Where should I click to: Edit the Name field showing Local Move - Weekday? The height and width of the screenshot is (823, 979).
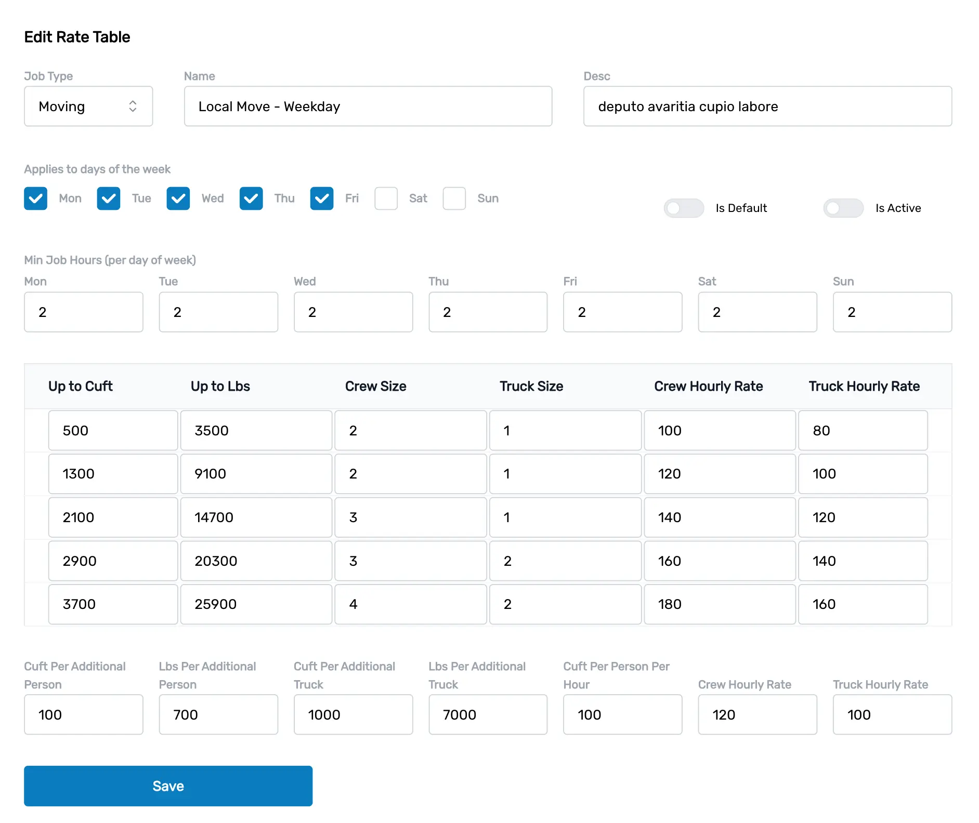[368, 107]
